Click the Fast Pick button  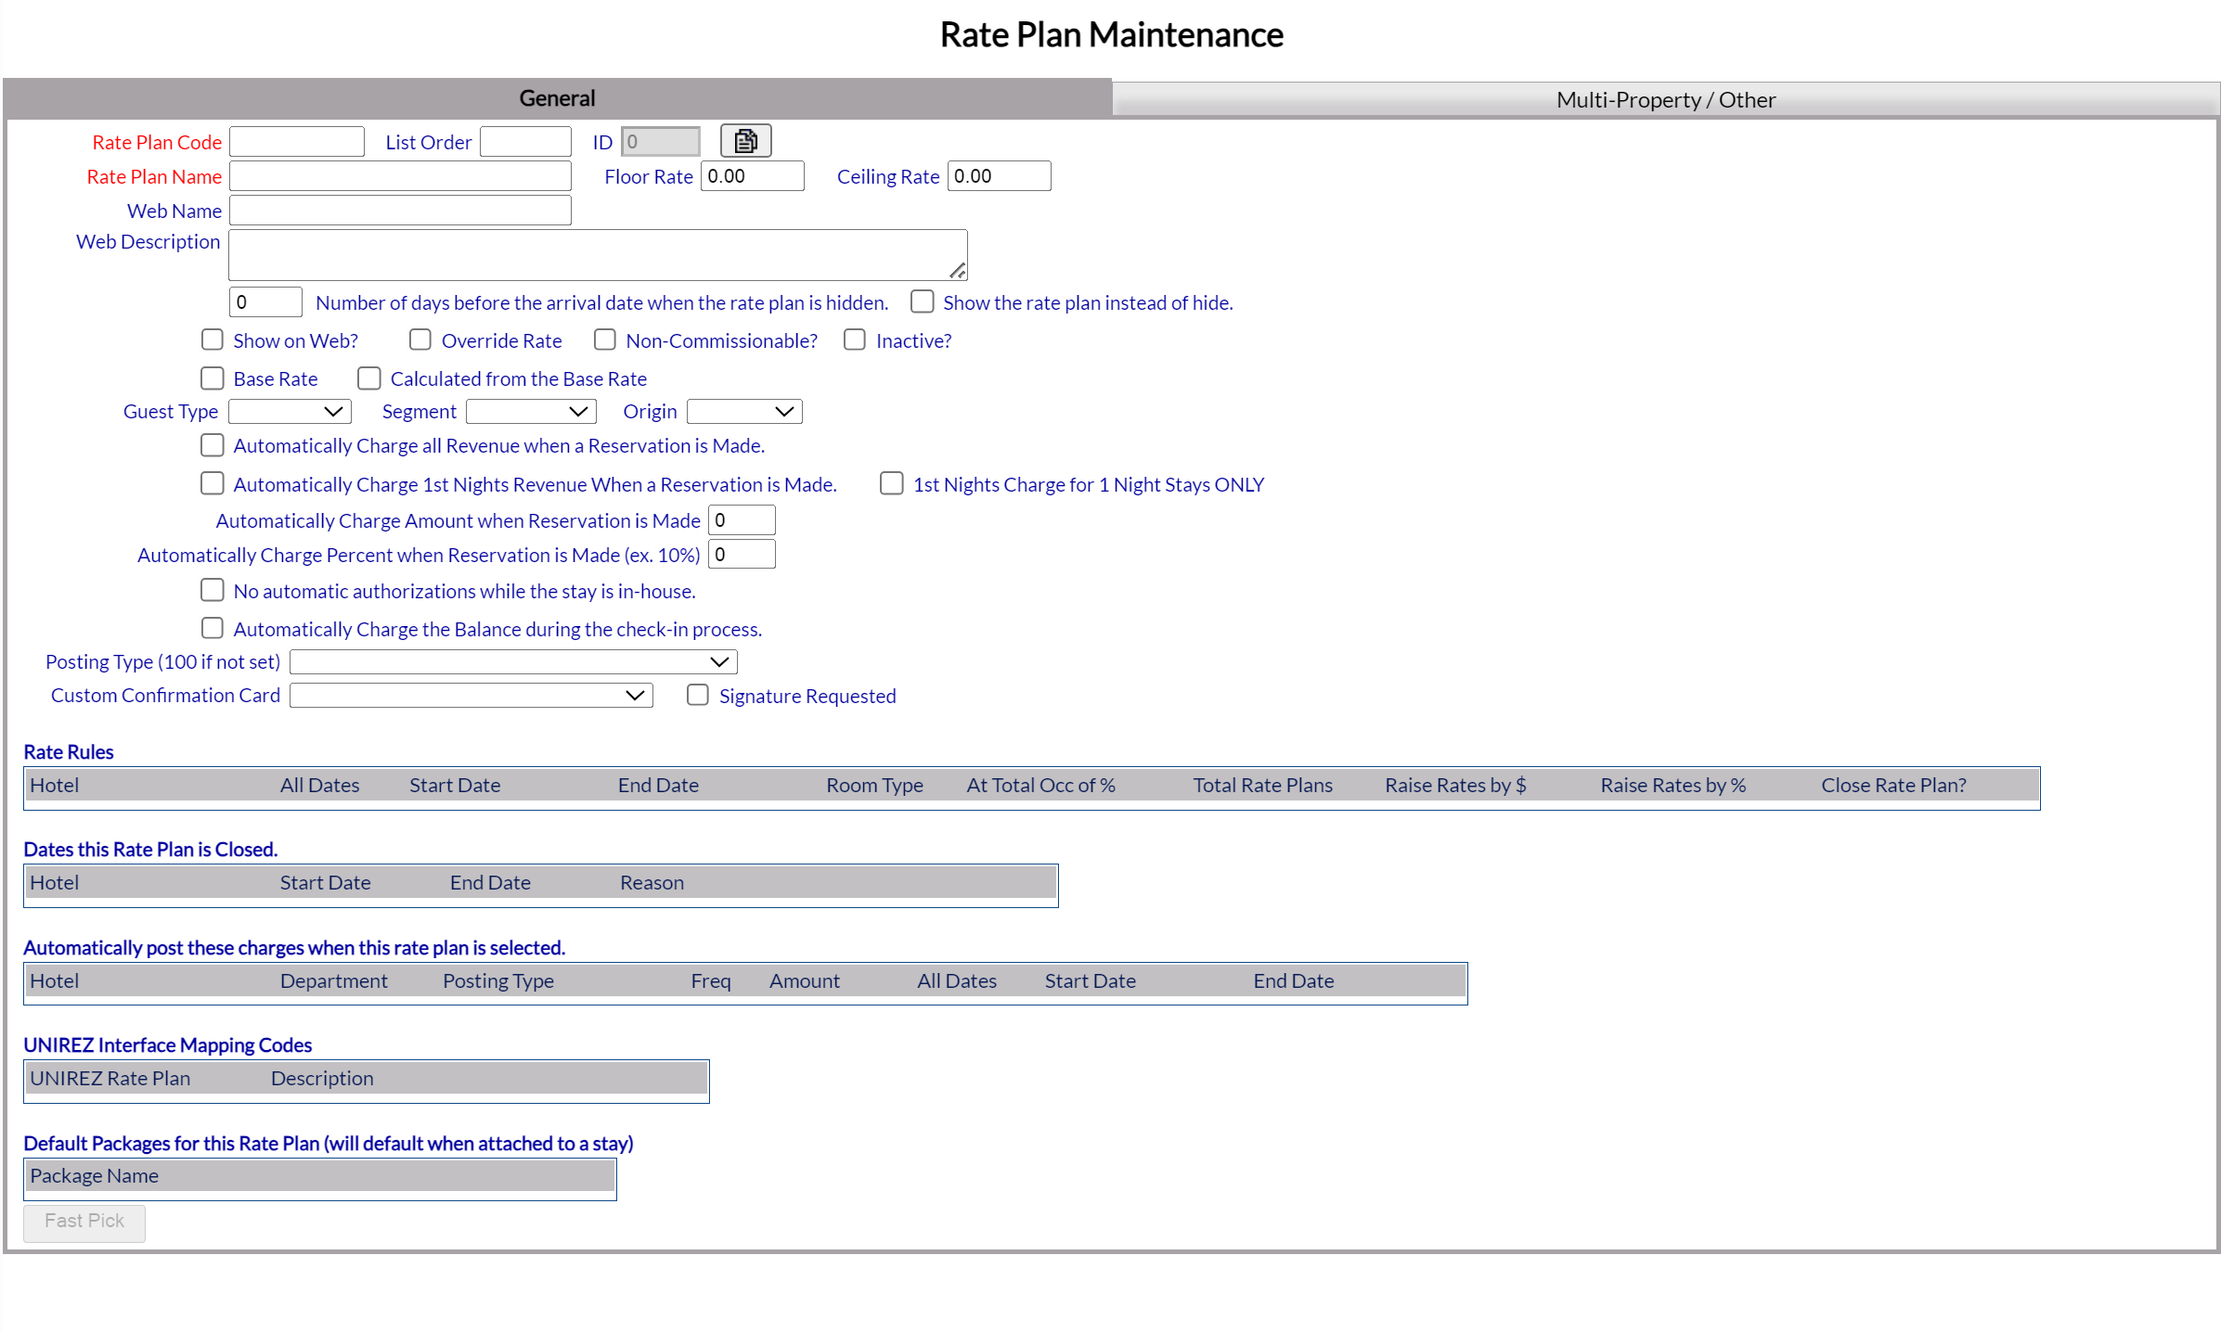click(x=84, y=1223)
